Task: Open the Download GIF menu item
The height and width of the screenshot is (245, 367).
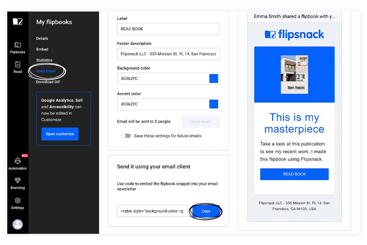Action: coord(48,82)
